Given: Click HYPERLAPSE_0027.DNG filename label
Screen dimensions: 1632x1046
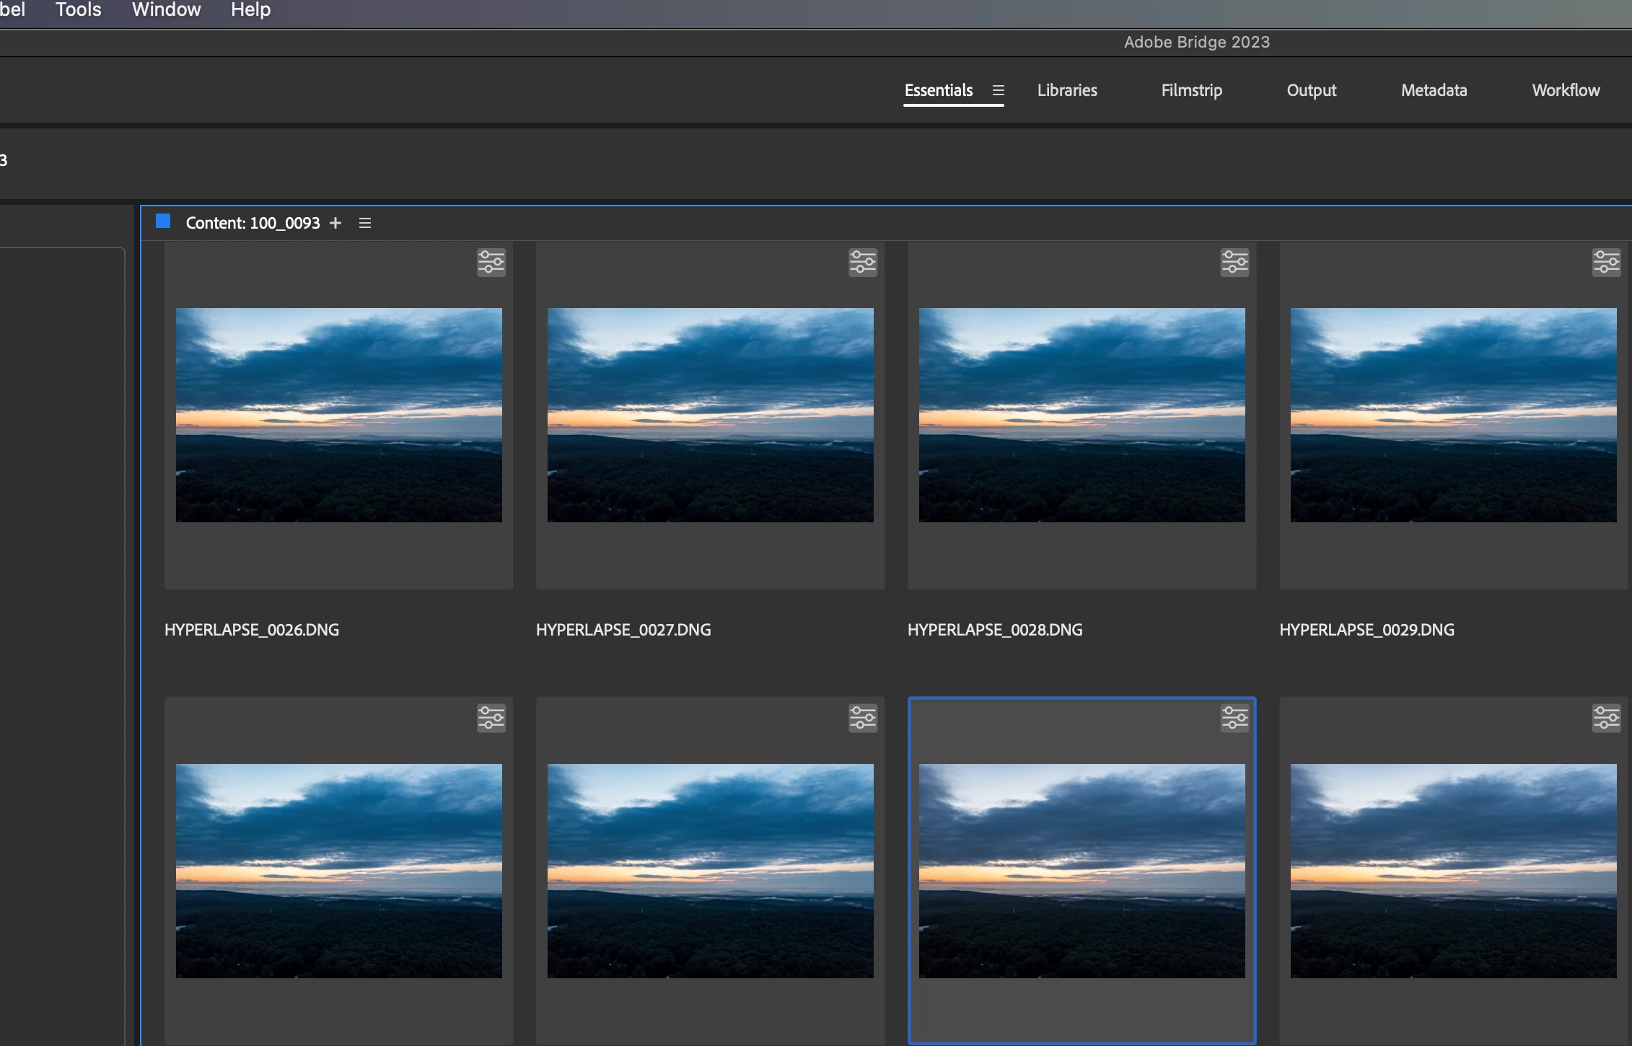Looking at the screenshot, I should click(623, 630).
